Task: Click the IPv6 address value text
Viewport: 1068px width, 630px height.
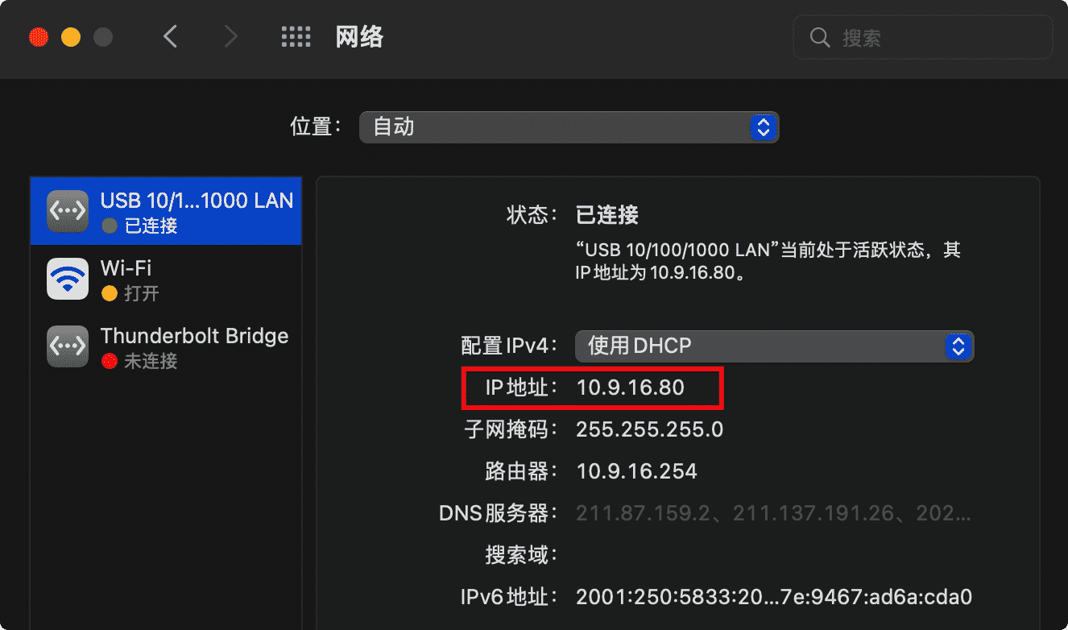Action: pos(773,596)
